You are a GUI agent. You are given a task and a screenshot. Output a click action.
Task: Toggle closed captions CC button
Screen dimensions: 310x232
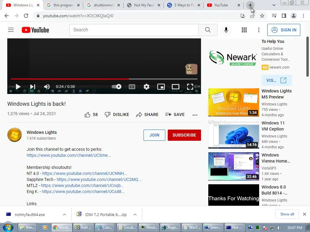click(132, 87)
